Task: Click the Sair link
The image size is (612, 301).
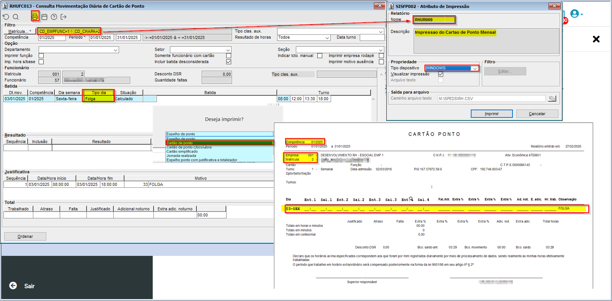Action: [x=29, y=286]
